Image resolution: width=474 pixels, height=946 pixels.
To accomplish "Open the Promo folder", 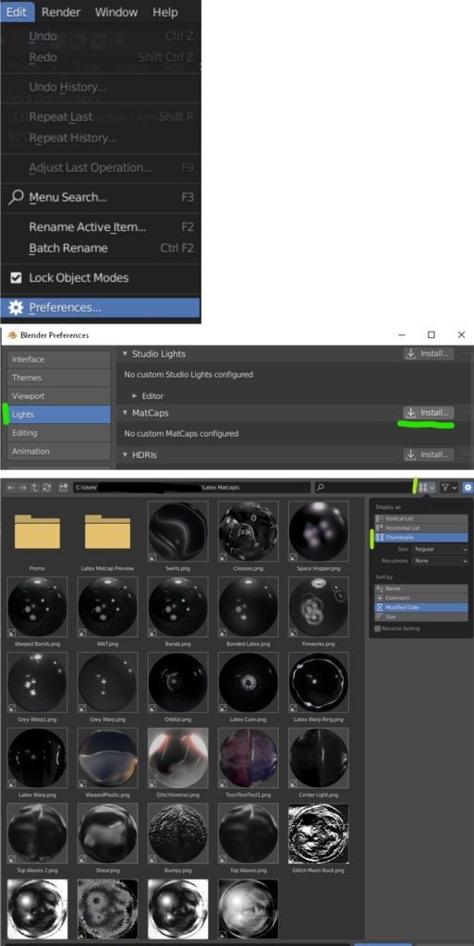I will (37, 535).
